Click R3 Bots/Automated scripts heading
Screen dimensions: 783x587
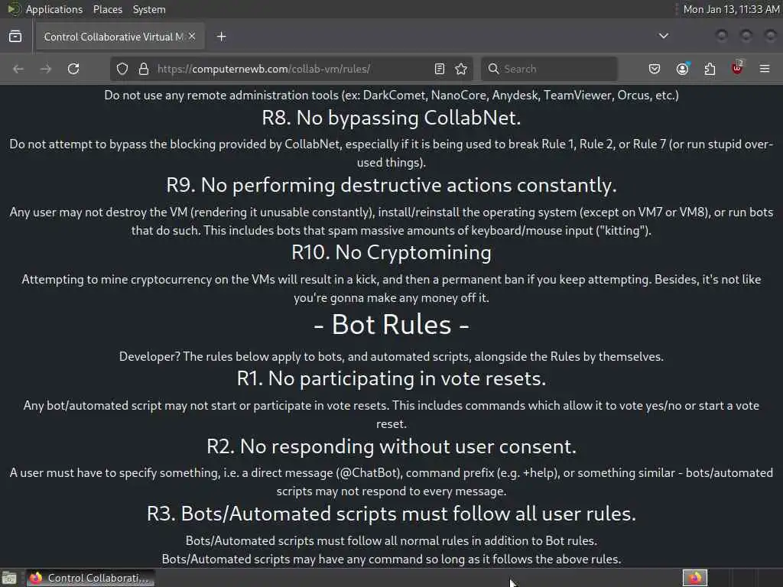(x=391, y=514)
